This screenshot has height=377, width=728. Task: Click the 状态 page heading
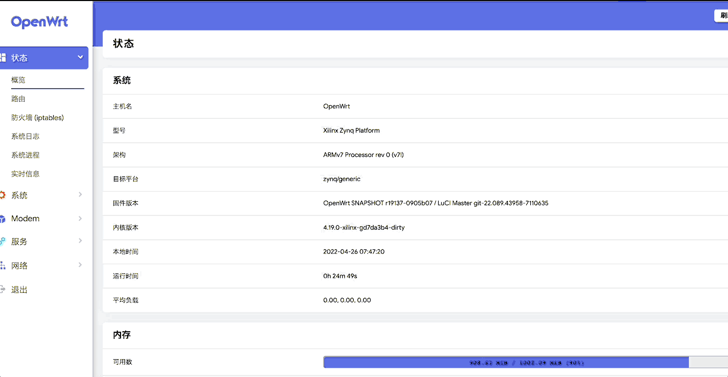pyautogui.click(x=124, y=44)
